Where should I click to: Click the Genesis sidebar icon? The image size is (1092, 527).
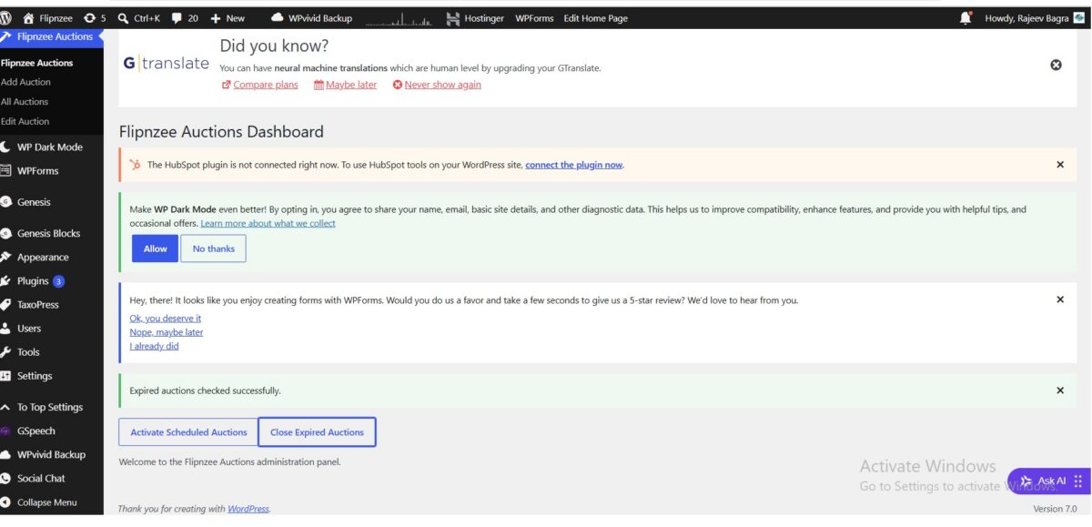6,202
